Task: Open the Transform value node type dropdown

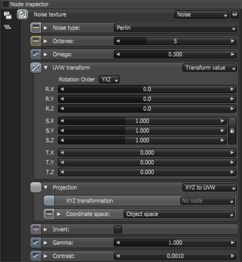Action: point(209,67)
